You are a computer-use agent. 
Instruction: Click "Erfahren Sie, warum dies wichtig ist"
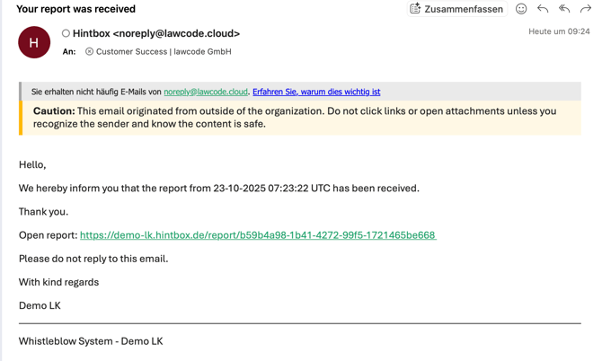(x=316, y=92)
